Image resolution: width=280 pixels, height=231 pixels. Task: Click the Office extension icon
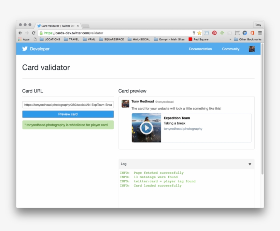point(252,33)
